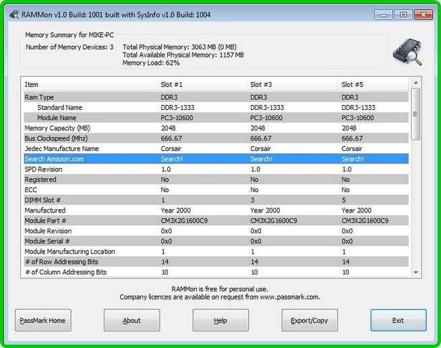Select # of Row Addressing Bits label

coord(61,262)
